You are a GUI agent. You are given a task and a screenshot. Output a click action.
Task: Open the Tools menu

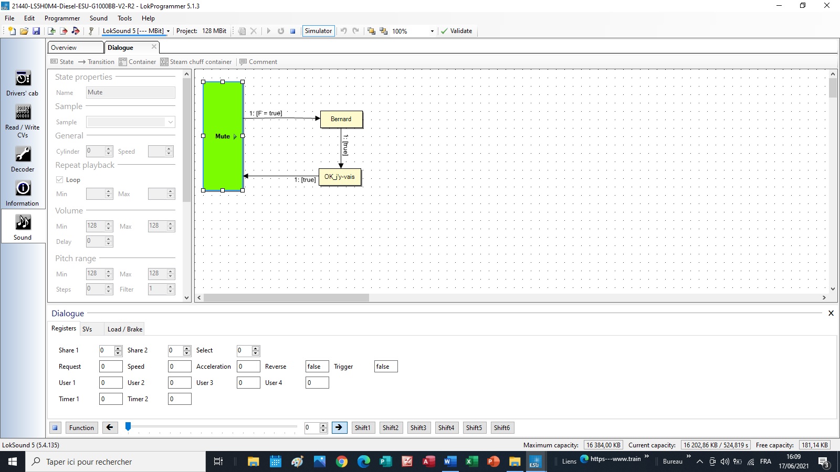tap(125, 18)
